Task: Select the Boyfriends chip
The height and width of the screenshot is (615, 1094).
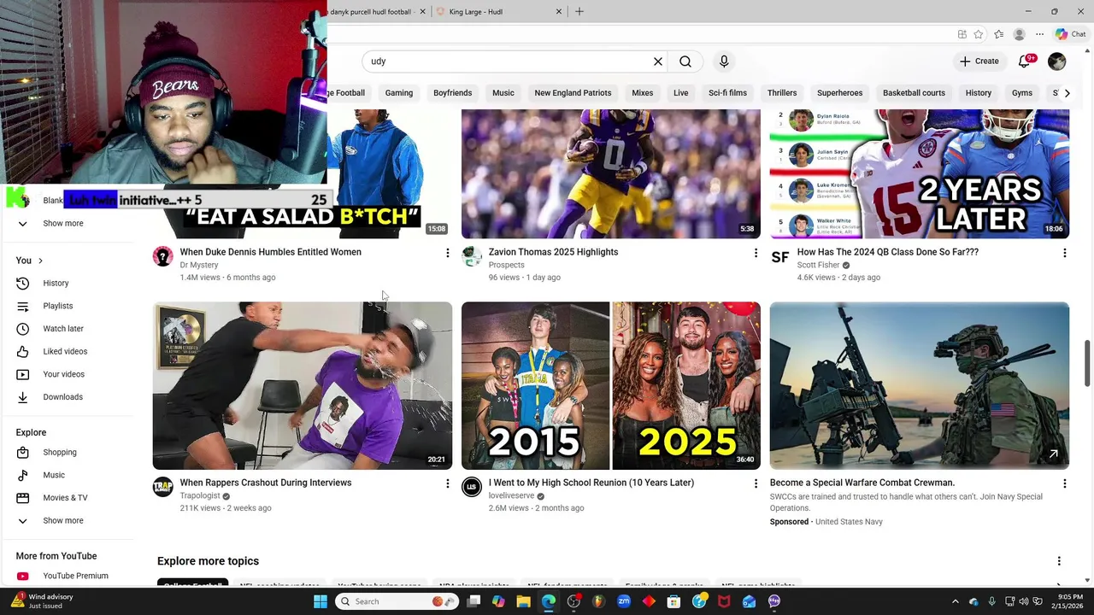Action: tap(452, 93)
